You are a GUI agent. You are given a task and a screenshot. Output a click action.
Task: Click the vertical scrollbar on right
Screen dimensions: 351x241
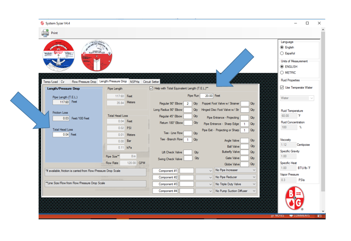point(323,111)
